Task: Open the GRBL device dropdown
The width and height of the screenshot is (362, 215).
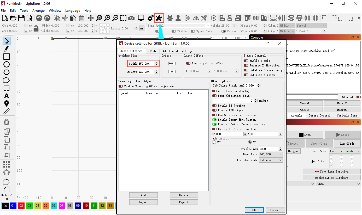Action: (x=338, y=184)
